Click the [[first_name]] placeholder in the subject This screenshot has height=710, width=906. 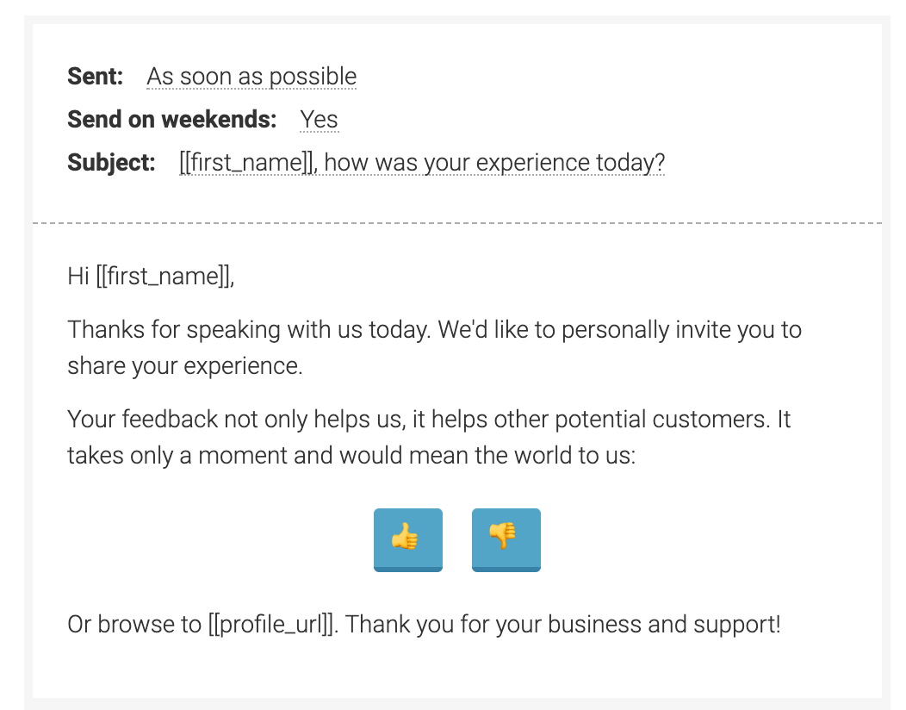pos(248,163)
